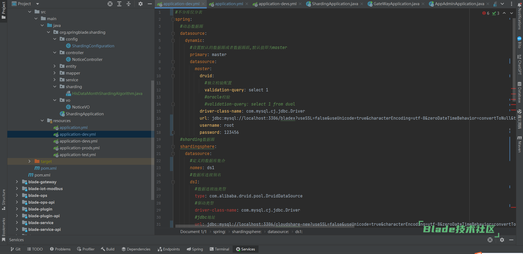The height and width of the screenshot is (254, 523).
Task: Select HisDataMonthShardingAlgorithm.java file
Action: (x=107, y=93)
